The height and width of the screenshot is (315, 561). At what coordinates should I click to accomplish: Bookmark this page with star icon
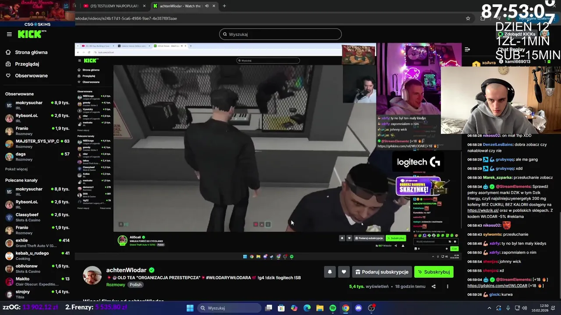[468, 18]
